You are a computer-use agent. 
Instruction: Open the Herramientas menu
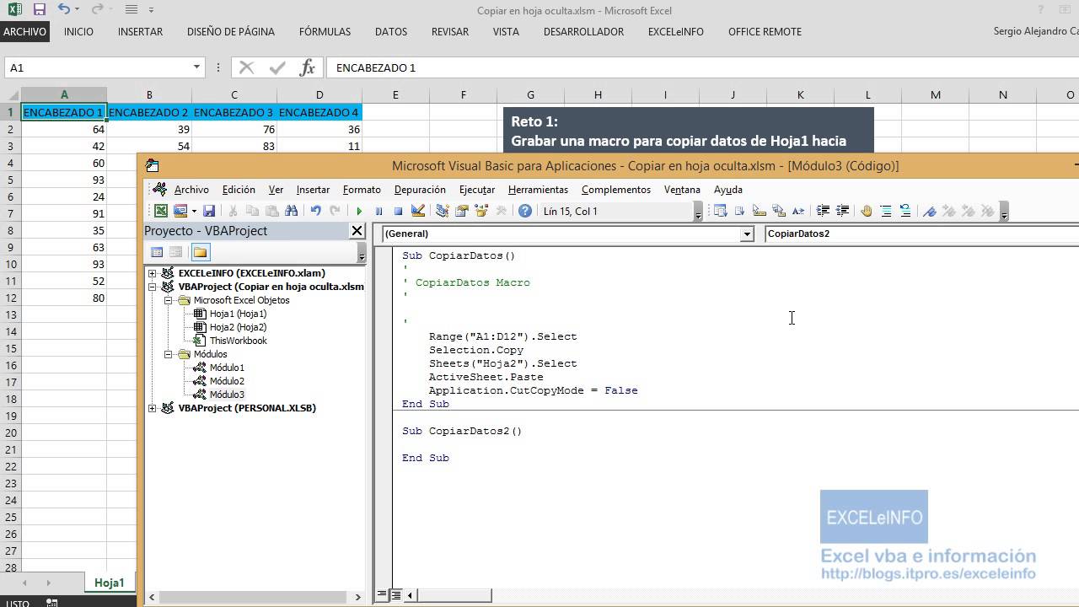538,190
